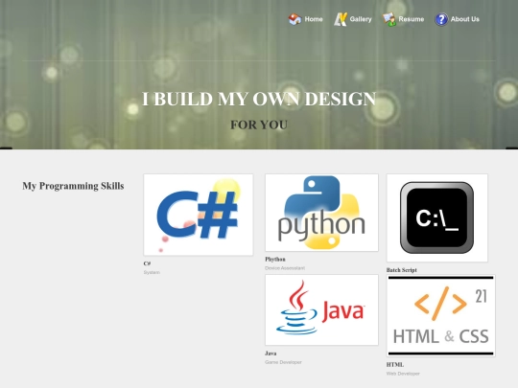518x388 pixels.
Task: Open the C# logo thumbnail
Action: pyautogui.click(x=199, y=215)
